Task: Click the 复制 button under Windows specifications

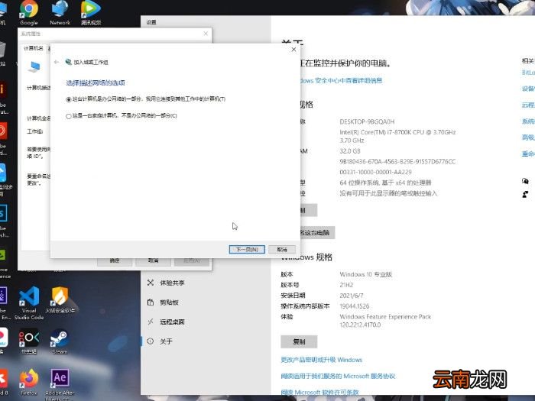Action: (299, 341)
